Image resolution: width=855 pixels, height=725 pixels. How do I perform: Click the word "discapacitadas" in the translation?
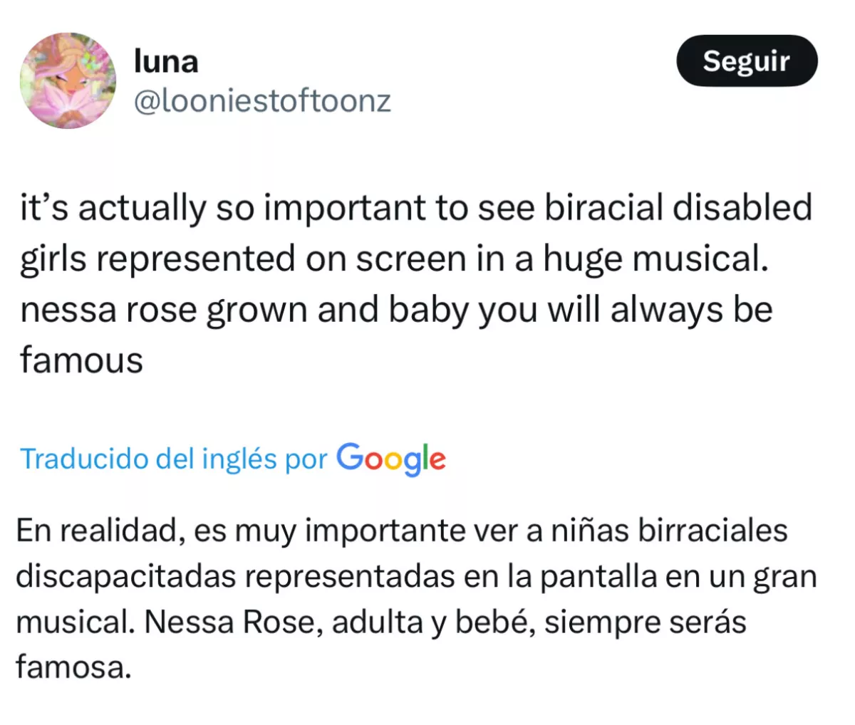click(x=125, y=577)
